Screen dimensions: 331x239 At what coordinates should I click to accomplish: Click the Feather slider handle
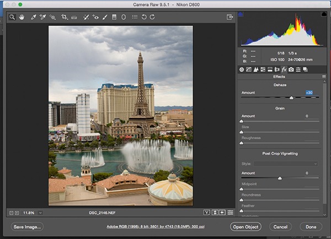[242, 211]
